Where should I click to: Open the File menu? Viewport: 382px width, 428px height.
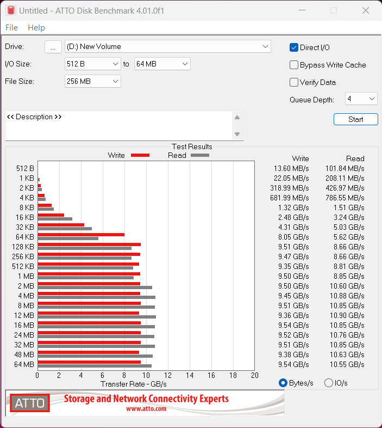pyautogui.click(x=11, y=28)
